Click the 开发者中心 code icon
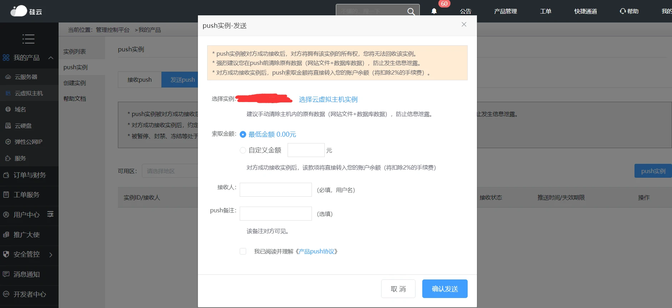This screenshot has height=308, width=672. 6,294
